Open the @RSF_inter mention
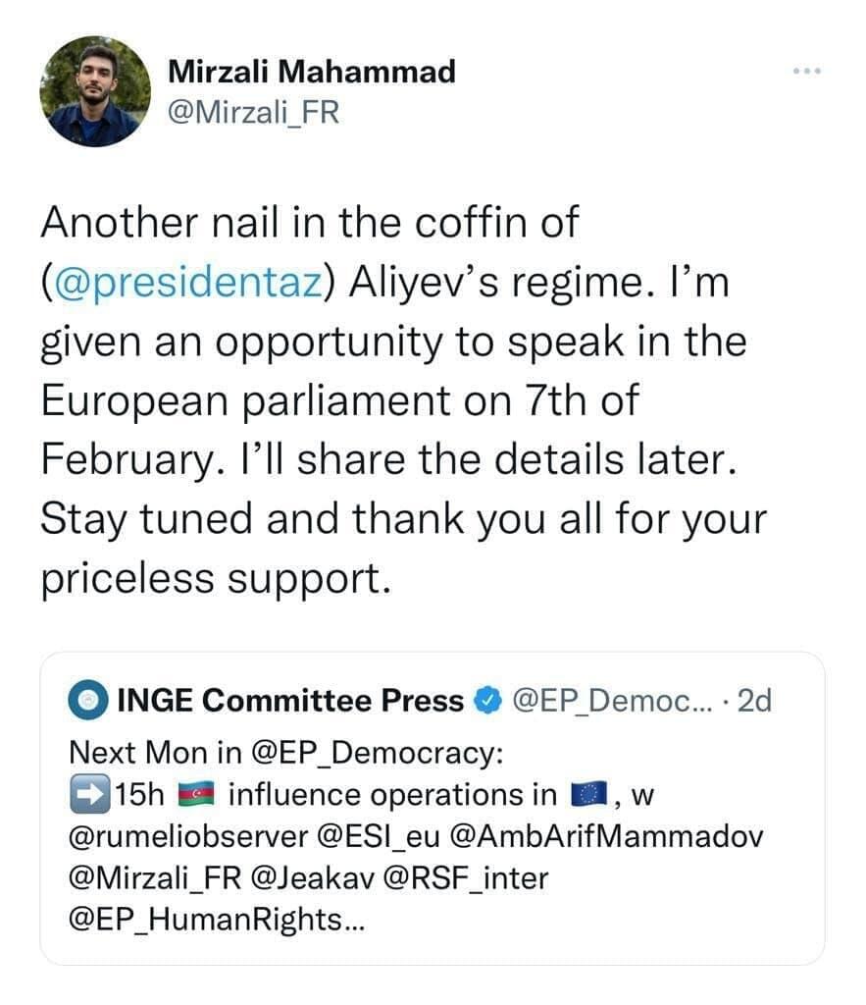This screenshot has height=1005, width=866. 466,878
